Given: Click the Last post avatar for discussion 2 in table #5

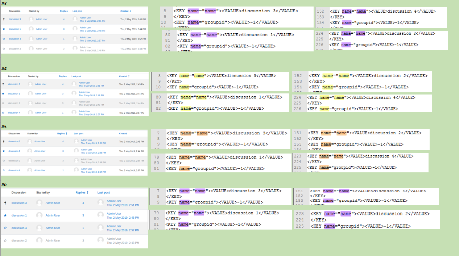Looking at the screenshot, I should [x=76, y=161].
